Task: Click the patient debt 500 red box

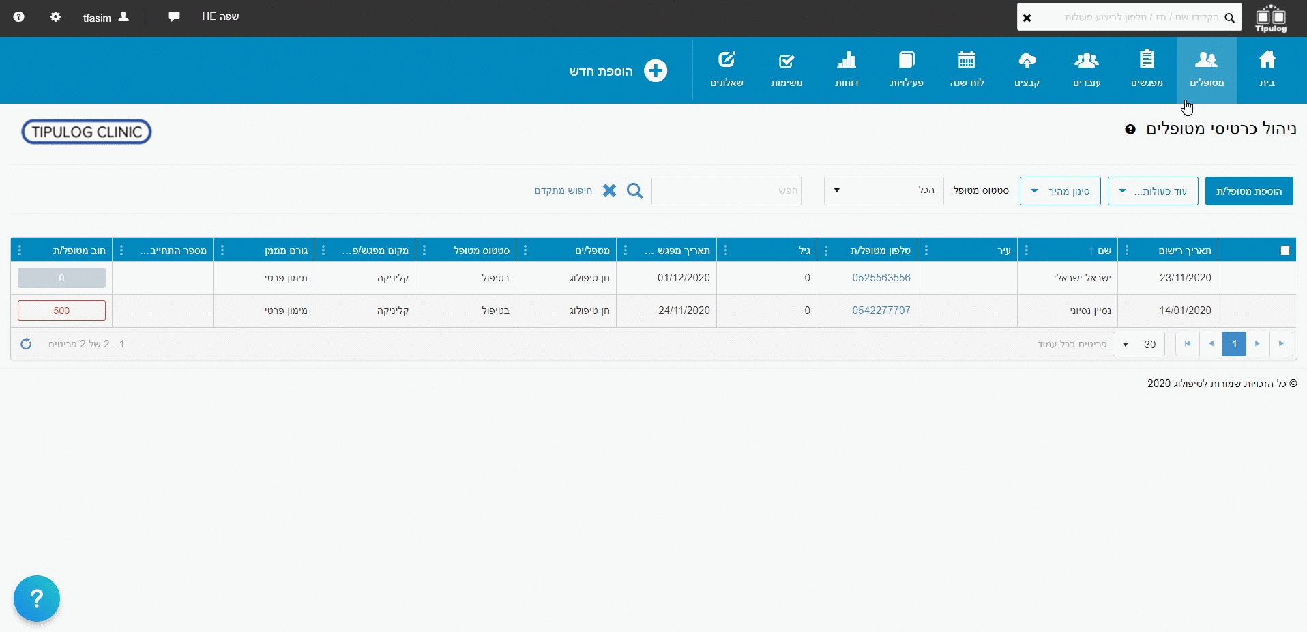Action: [61, 311]
